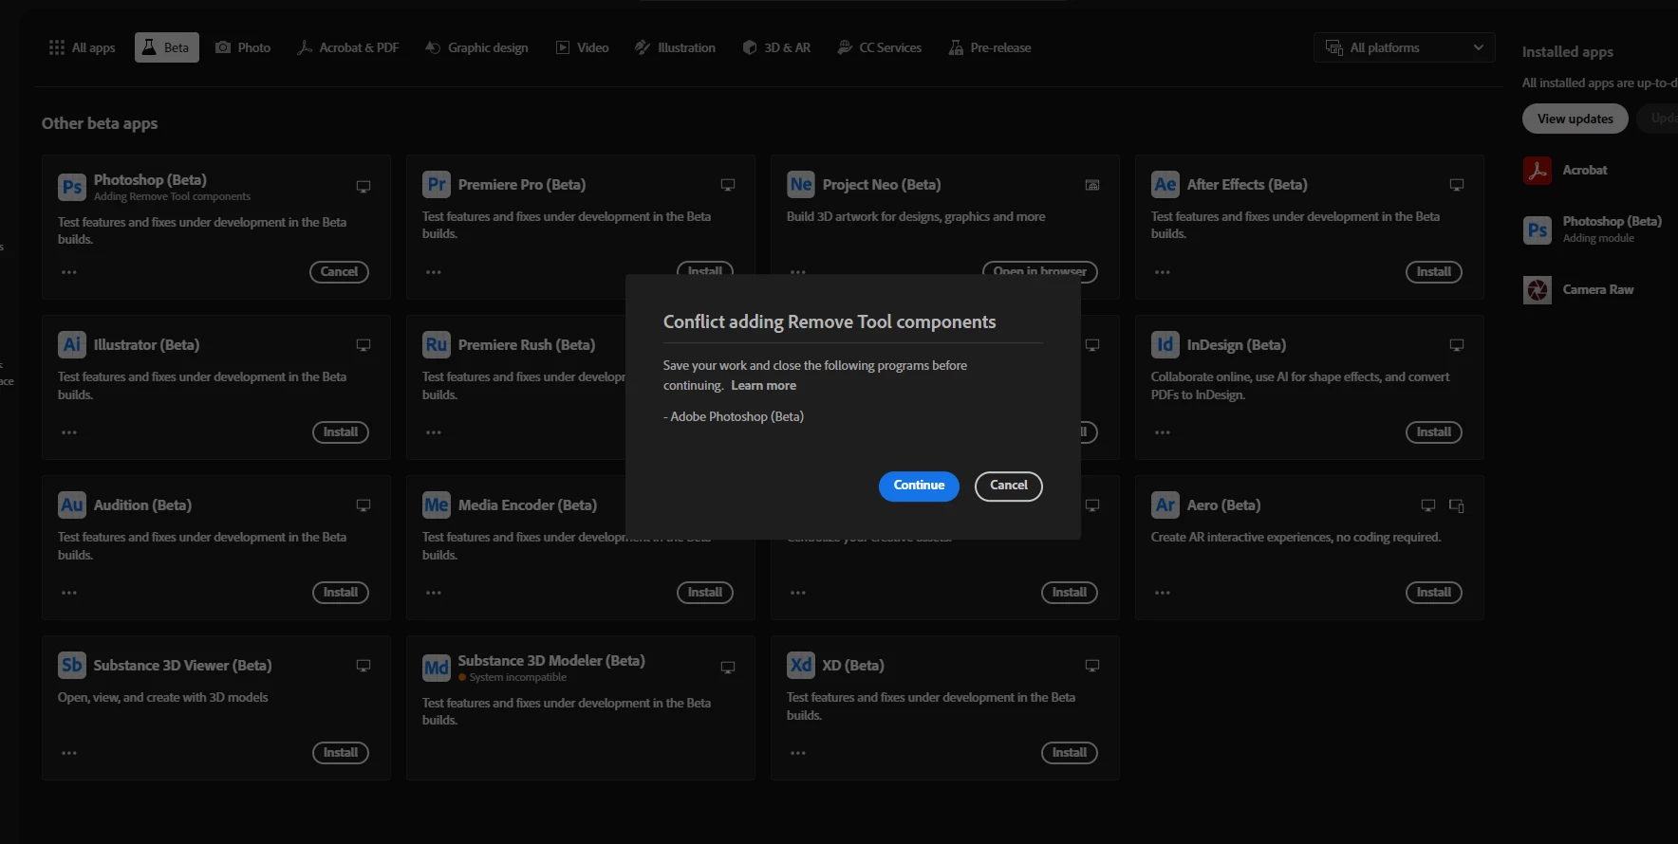Open the Acrobat & PDF category
Image resolution: width=1678 pixels, height=844 pixels.
347,47
